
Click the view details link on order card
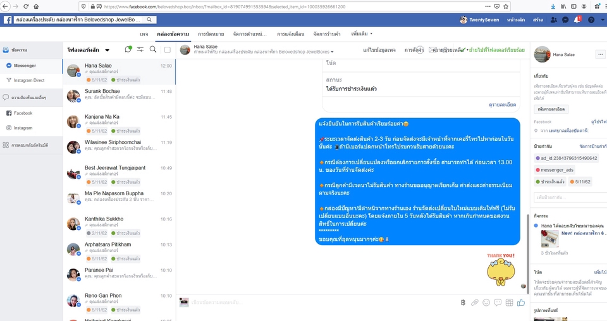(x=502, y=105)
